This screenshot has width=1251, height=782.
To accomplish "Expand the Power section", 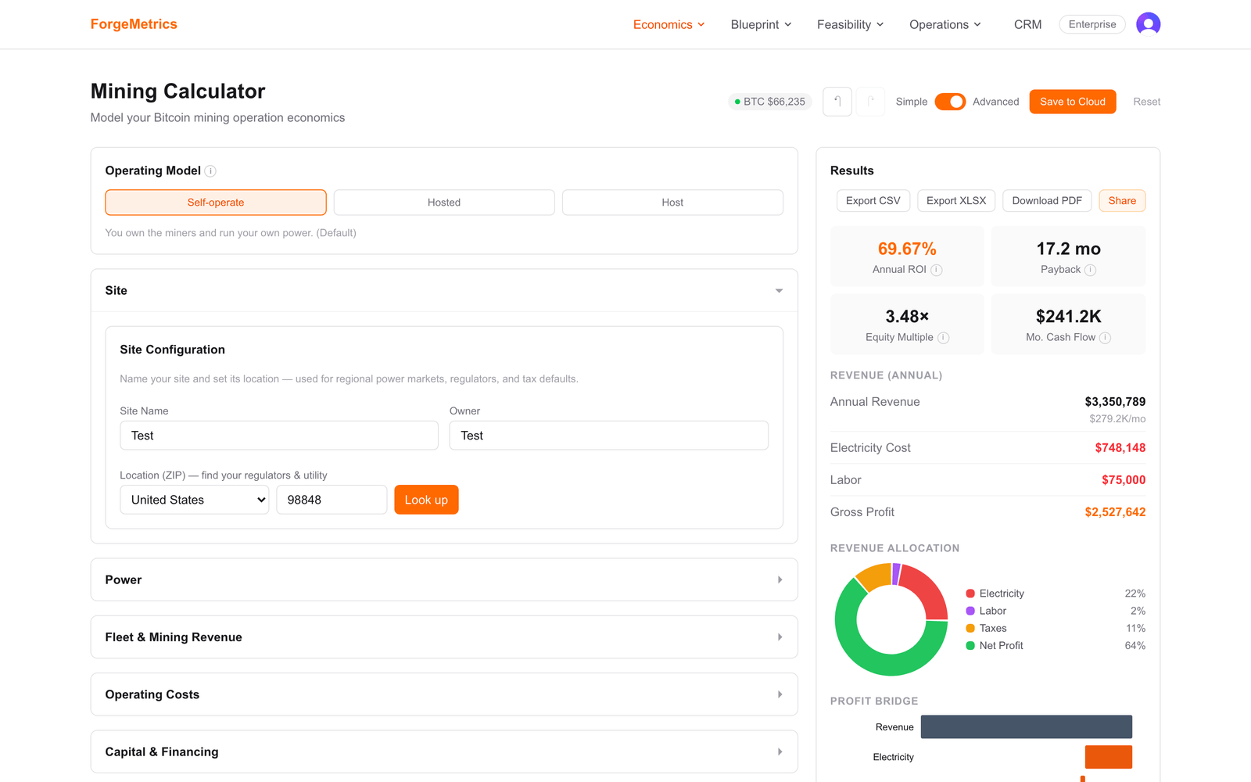I will click(444, 579).
